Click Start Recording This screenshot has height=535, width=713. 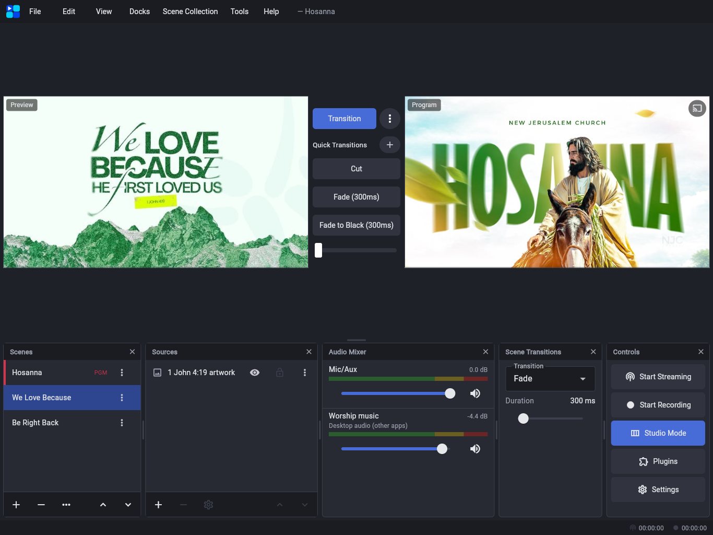point(658,405)
